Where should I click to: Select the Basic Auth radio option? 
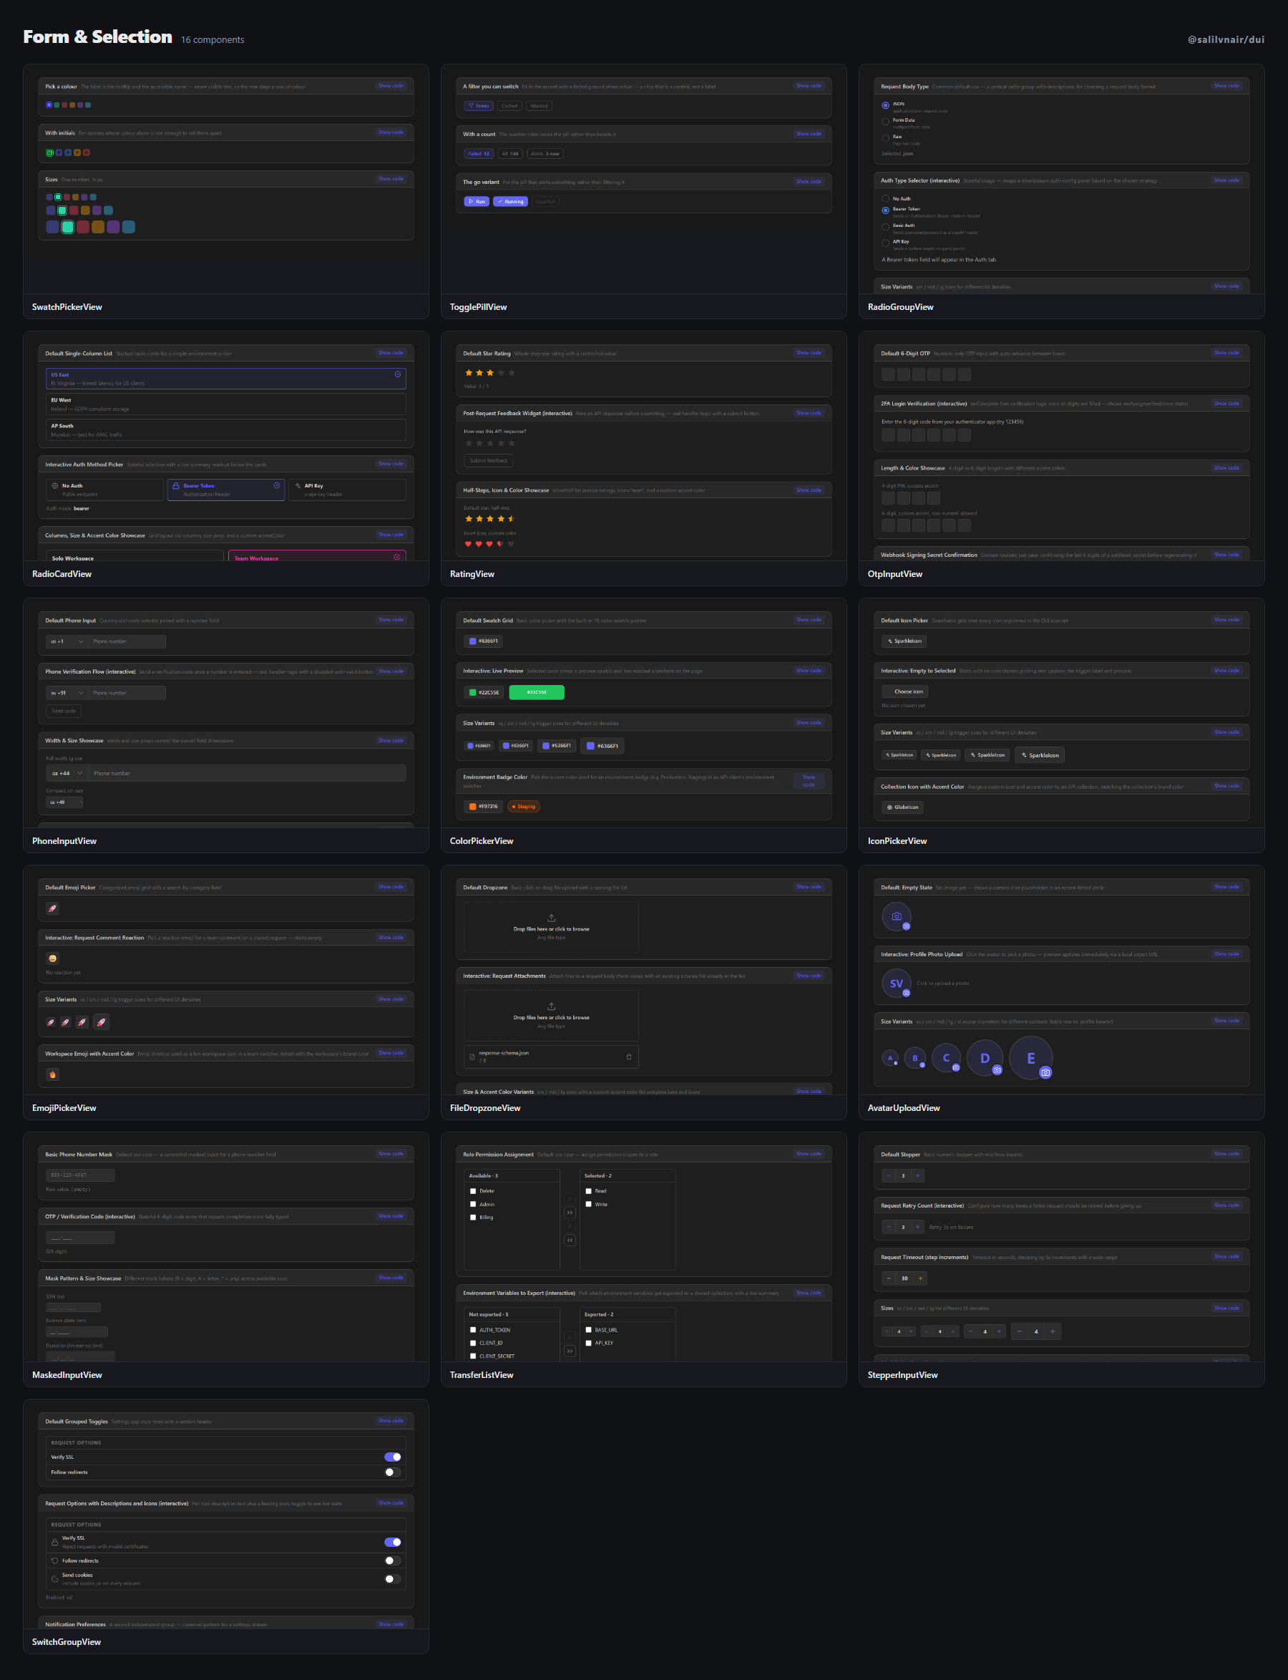point(886,227)
